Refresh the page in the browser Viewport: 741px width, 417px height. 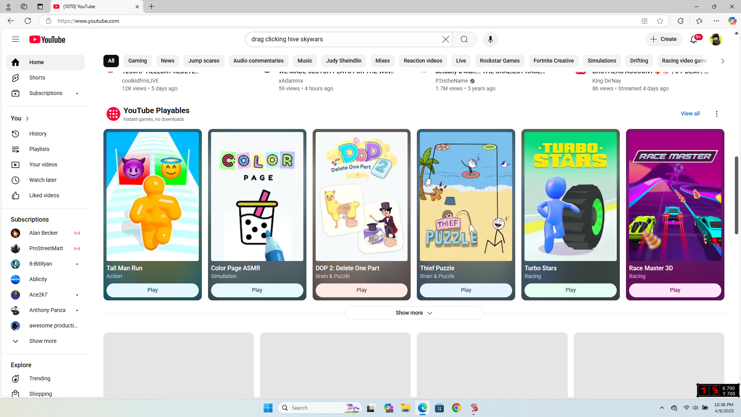[28, 21]
